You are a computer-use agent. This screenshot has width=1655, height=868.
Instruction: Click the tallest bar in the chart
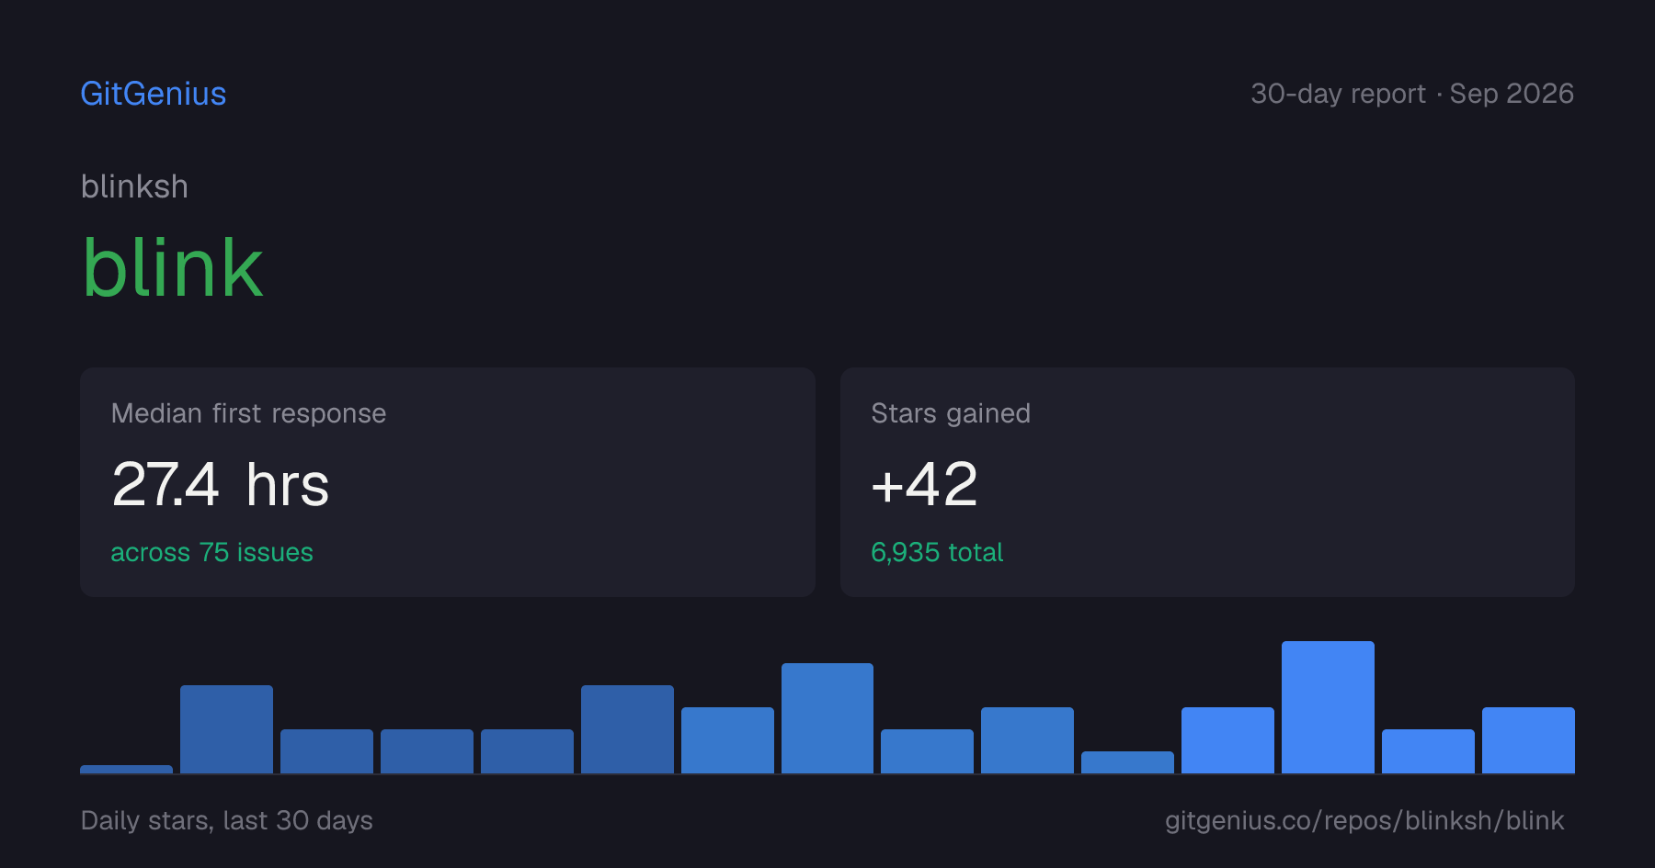1328,707
